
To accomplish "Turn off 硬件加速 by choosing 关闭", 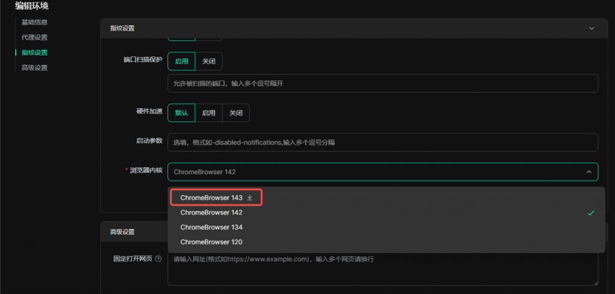I will coord(236,112).
